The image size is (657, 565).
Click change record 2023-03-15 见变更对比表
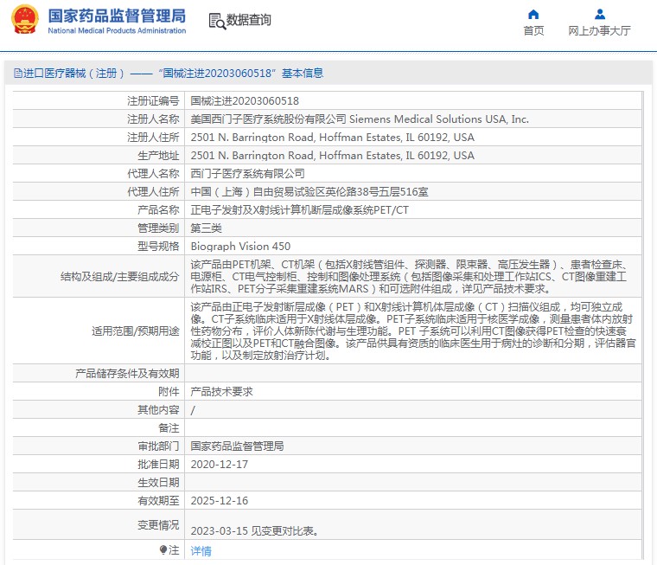255,531
